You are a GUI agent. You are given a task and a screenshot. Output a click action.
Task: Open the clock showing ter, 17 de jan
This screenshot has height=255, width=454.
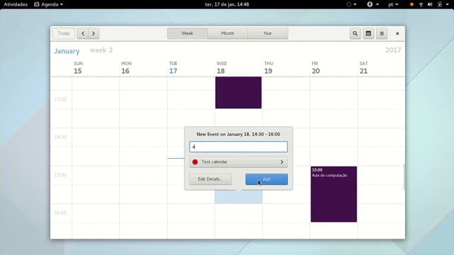pyautogui.click(x=227, y=4)
